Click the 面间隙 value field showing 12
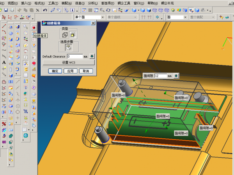 click(x=161, y=76)
